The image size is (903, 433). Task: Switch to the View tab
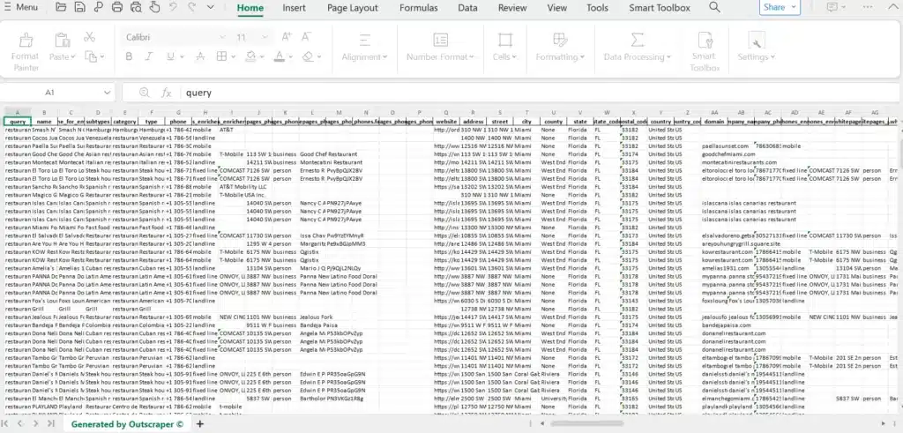[x=557, y=8]
